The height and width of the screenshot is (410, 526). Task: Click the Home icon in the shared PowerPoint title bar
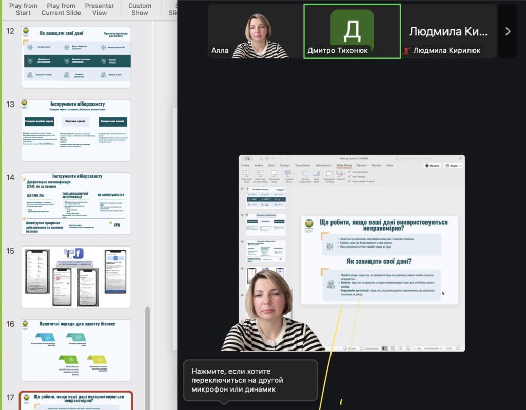[261, 158]
